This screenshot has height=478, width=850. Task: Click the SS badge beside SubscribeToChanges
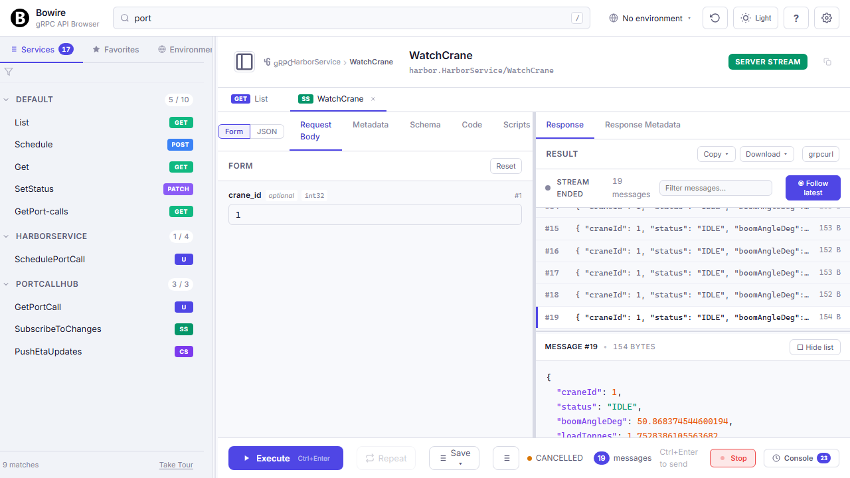pos(184,329)
